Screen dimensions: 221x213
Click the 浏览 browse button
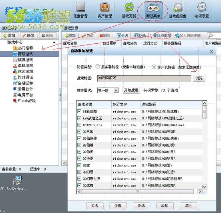[x=199, y=78]
